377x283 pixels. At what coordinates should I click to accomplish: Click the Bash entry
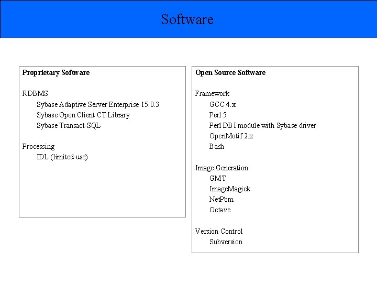217,147
